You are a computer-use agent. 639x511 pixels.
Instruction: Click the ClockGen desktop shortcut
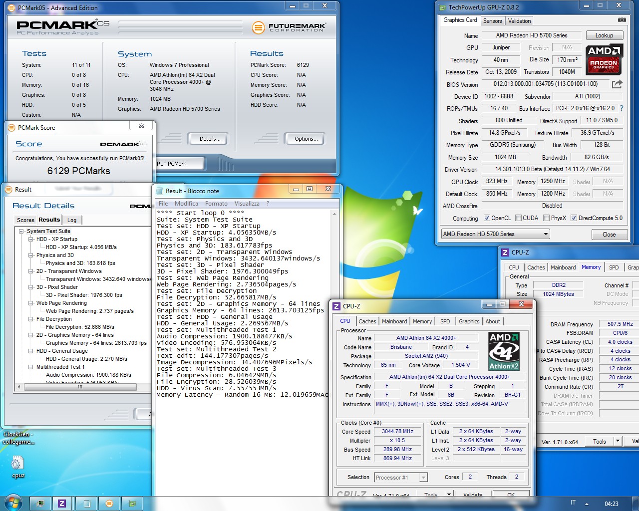click(x=18, y=438)
